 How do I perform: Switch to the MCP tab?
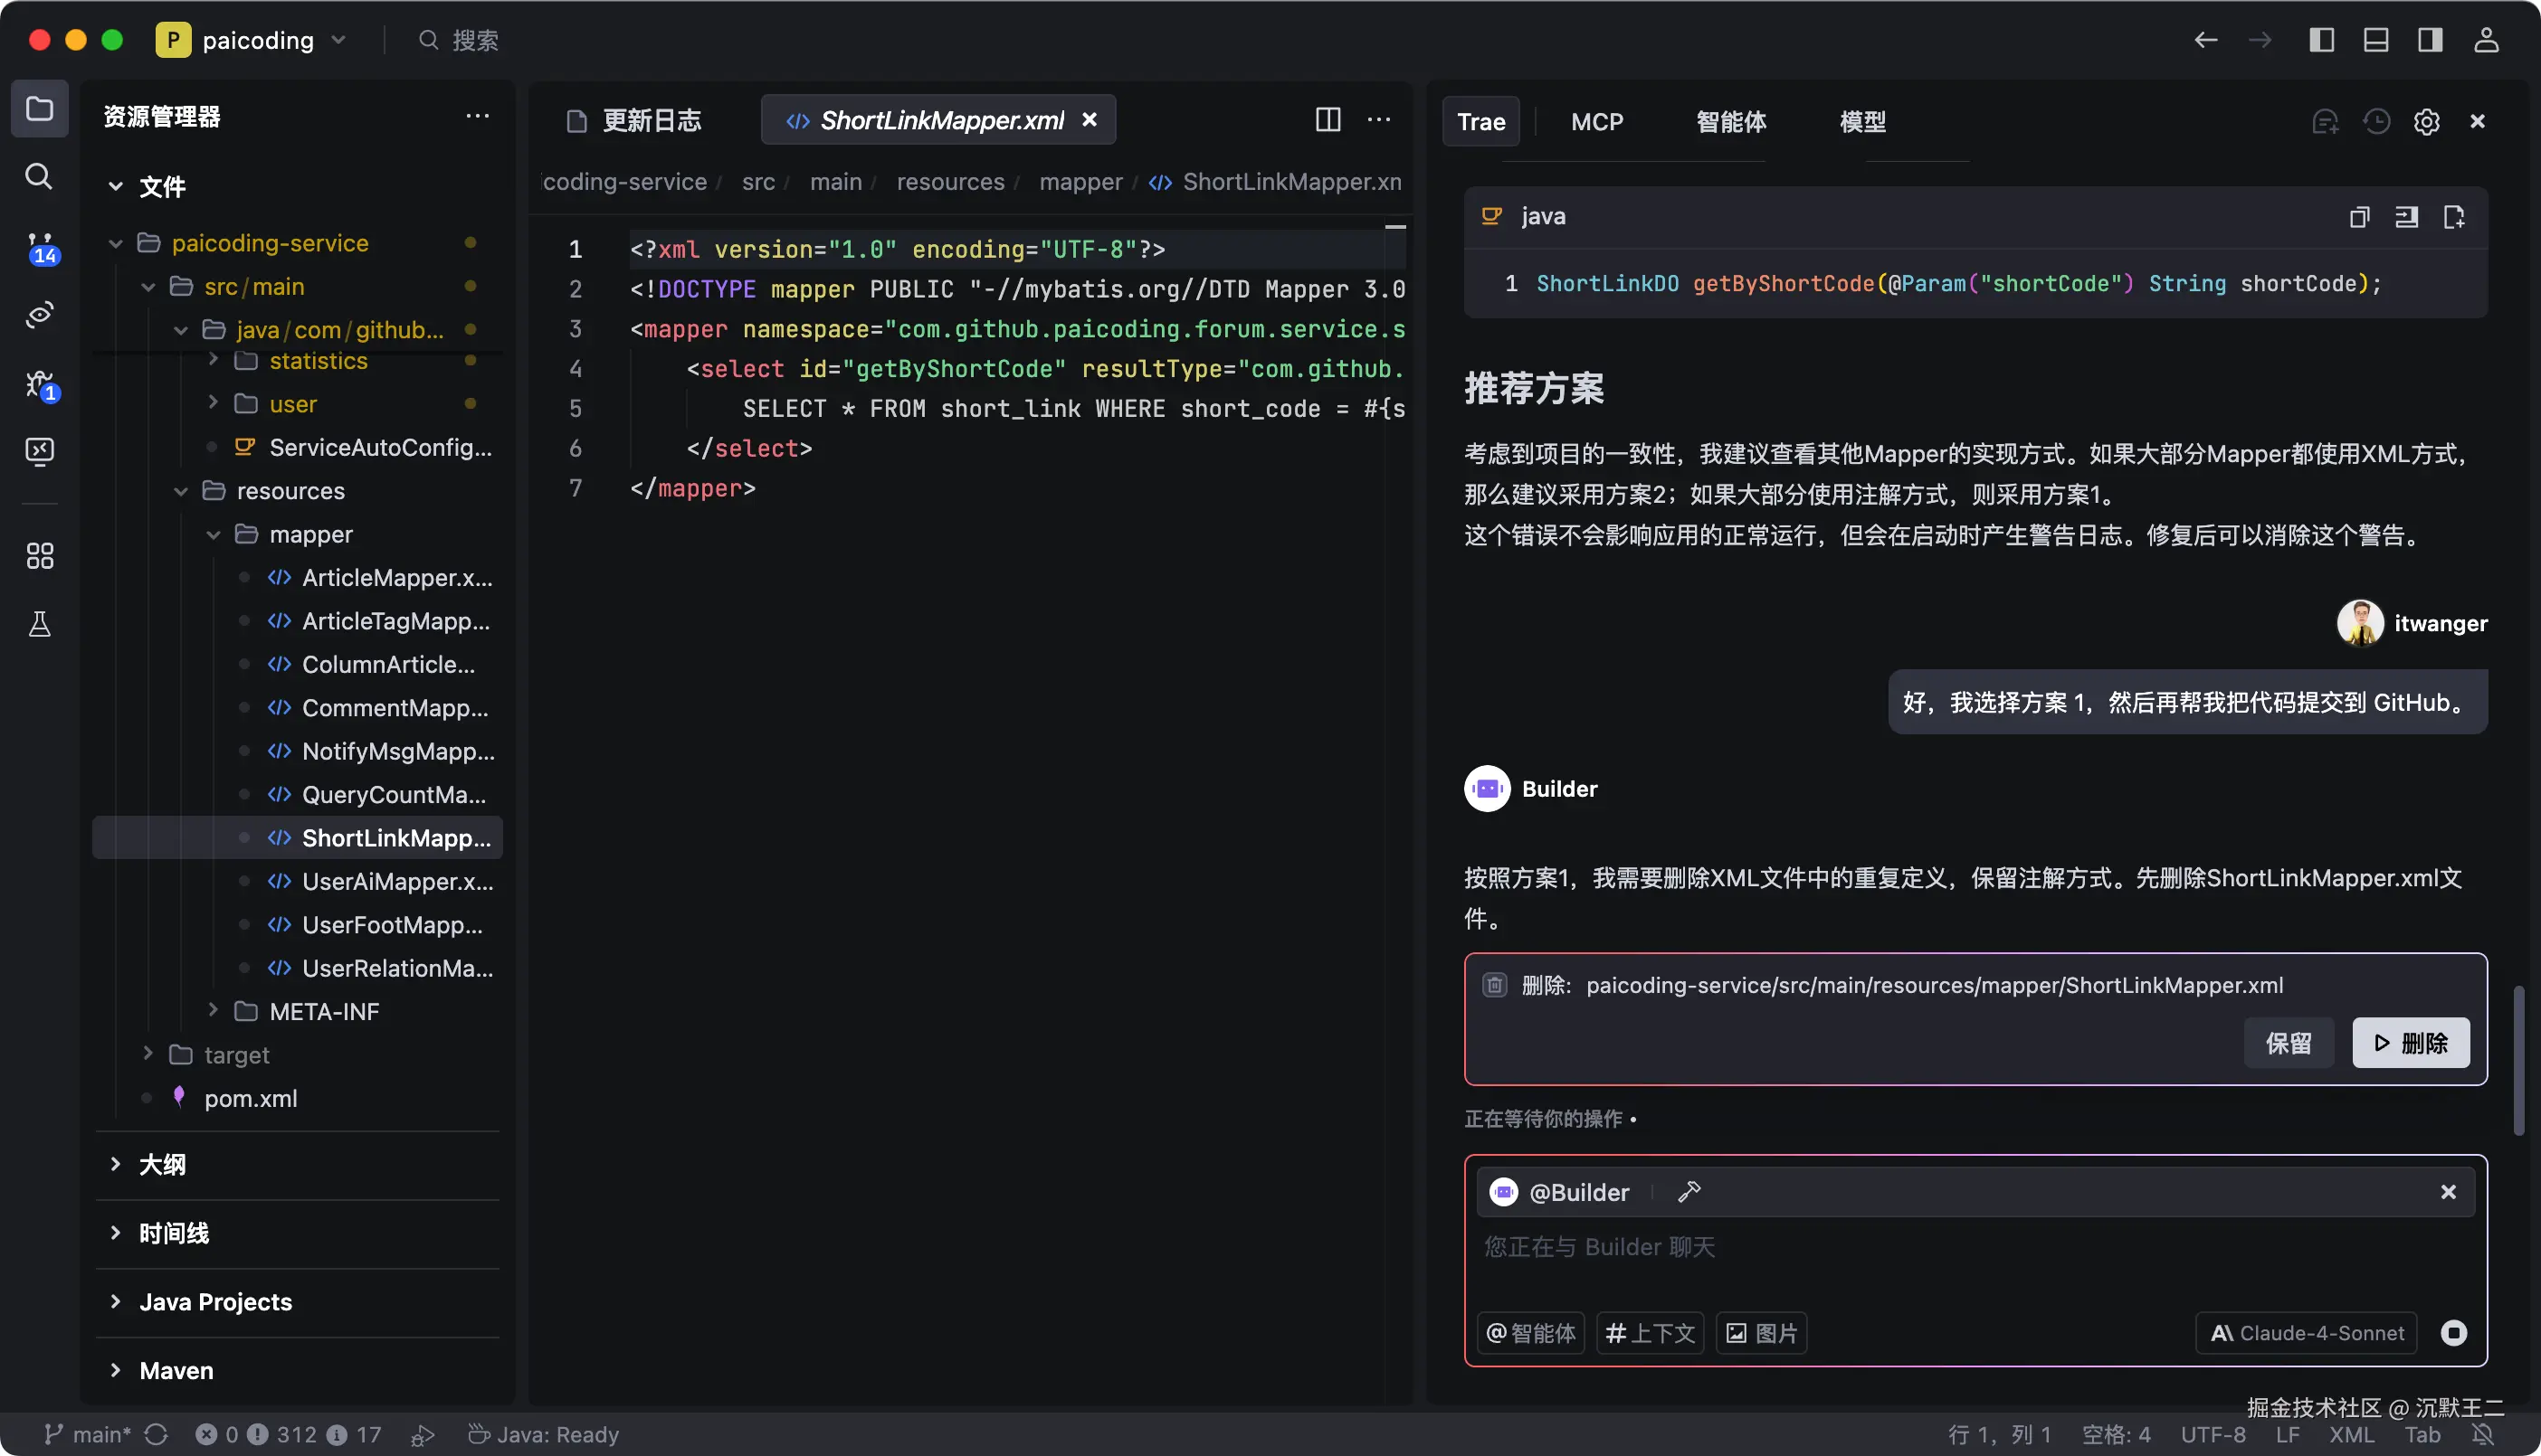1596,122
